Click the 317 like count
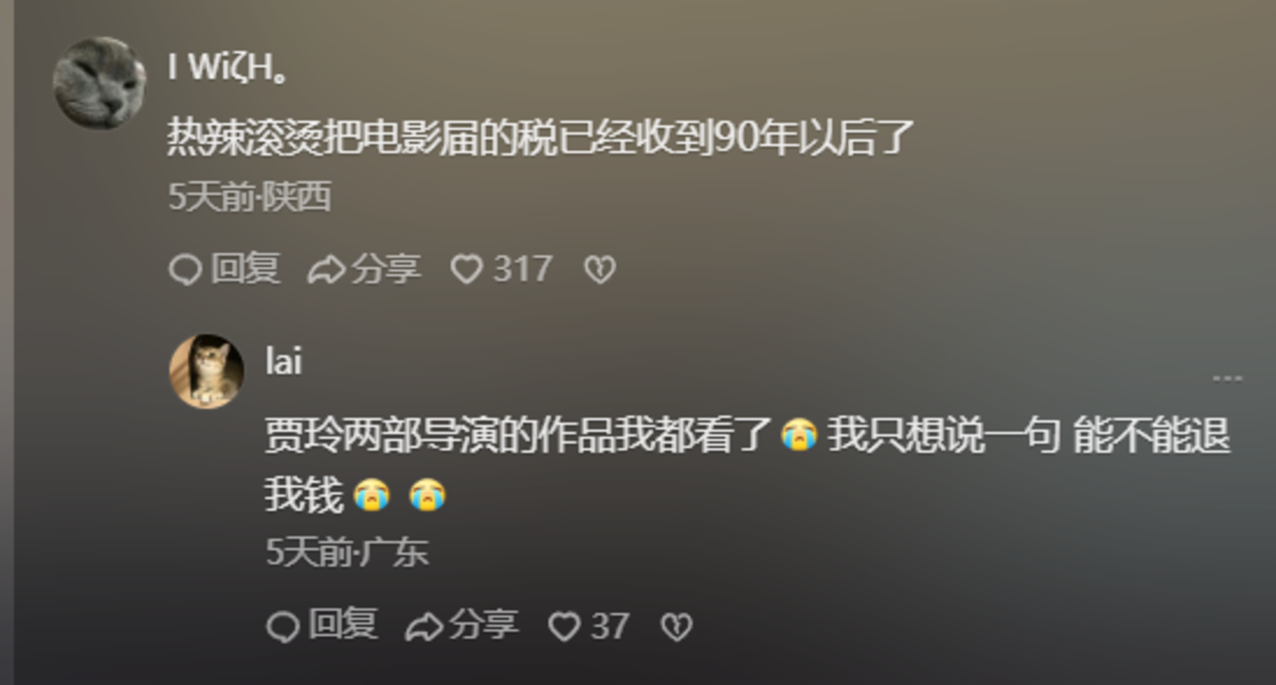Viewport: 1276px width, 685px height. (x=522, y=269)
